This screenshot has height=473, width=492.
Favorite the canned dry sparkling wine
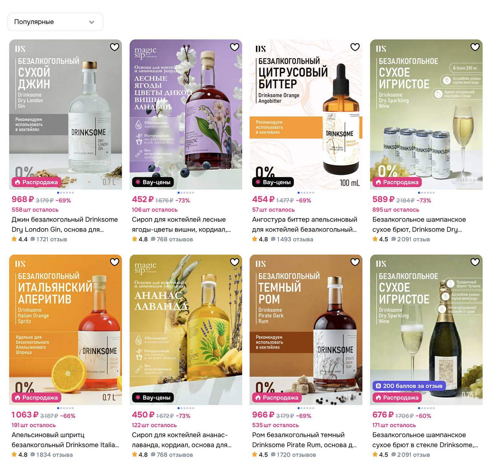(475, 47)
